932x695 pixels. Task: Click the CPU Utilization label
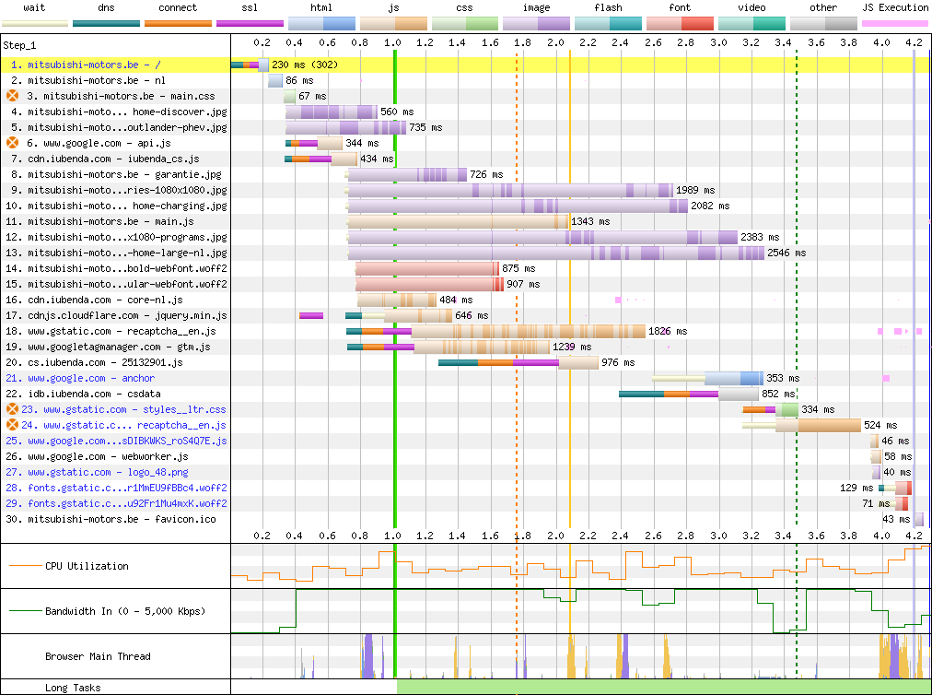point(87,566)
